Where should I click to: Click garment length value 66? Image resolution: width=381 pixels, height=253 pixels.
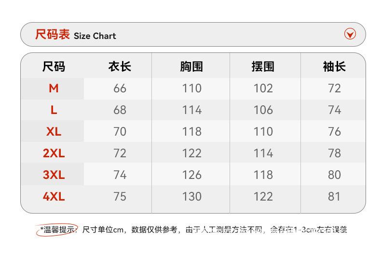(x=120, y=88)
